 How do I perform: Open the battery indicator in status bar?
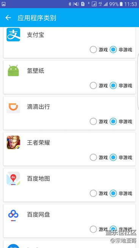pyautogui.click(x=121, y=4)
